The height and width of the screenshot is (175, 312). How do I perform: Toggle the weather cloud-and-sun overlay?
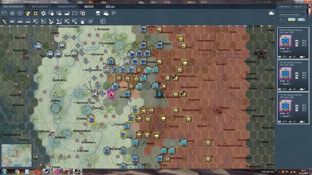tap(106, 13)
